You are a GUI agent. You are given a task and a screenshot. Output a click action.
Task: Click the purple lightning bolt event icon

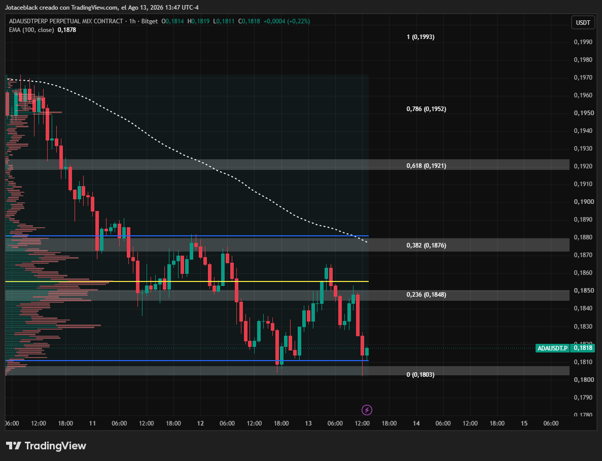[x=367, y=410]
